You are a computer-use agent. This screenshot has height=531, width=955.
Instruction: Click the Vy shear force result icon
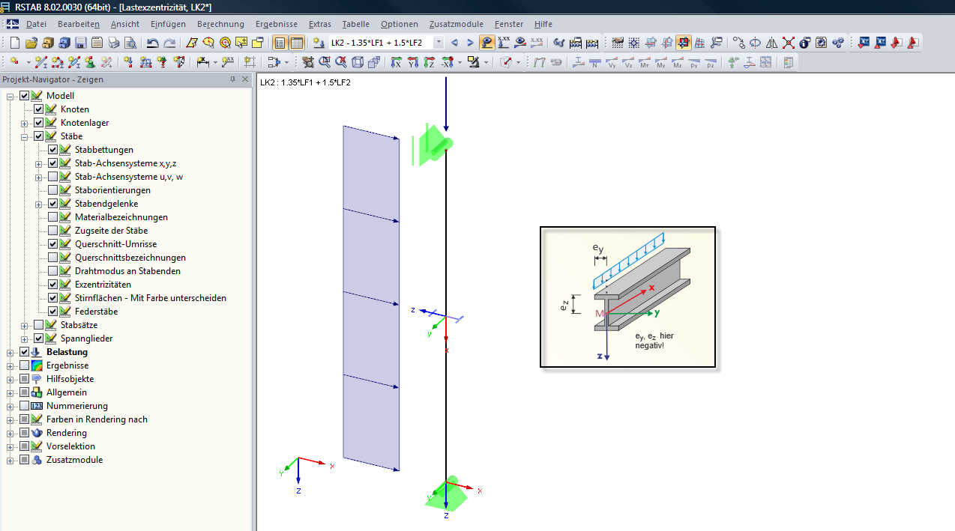coord(612,62)
